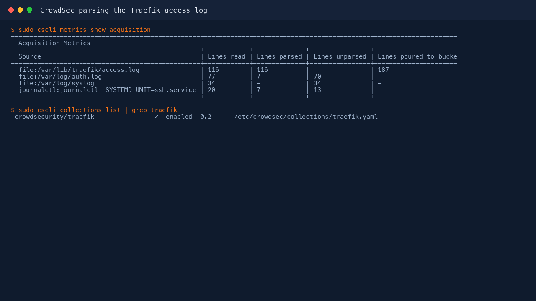Select the 'sudo cscli metrics show acquisition' command
The image size is (536, 301).
85,30
